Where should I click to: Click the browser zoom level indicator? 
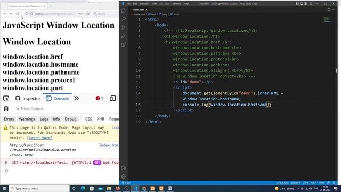[80, 14]
